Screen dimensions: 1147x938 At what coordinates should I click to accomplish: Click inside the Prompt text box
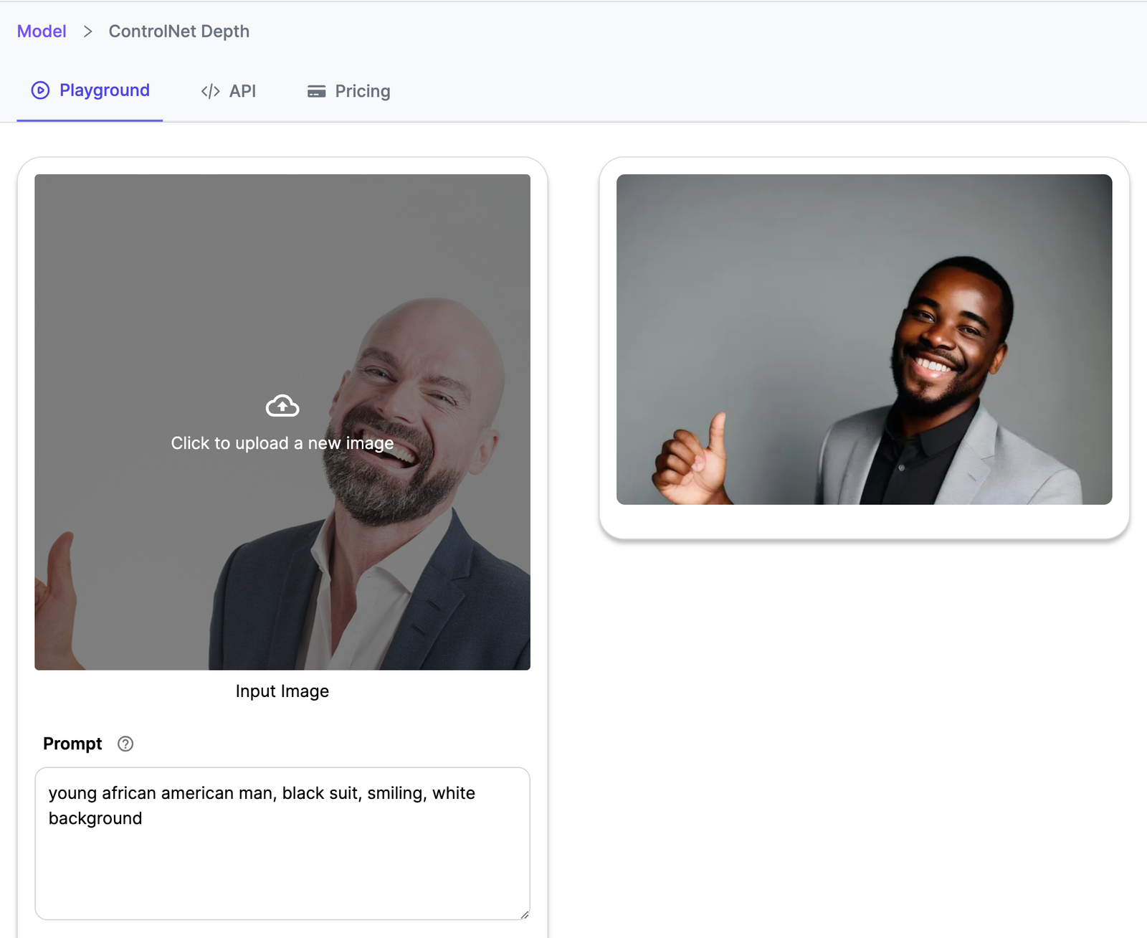pyautogui.click(x=282, y=868)
